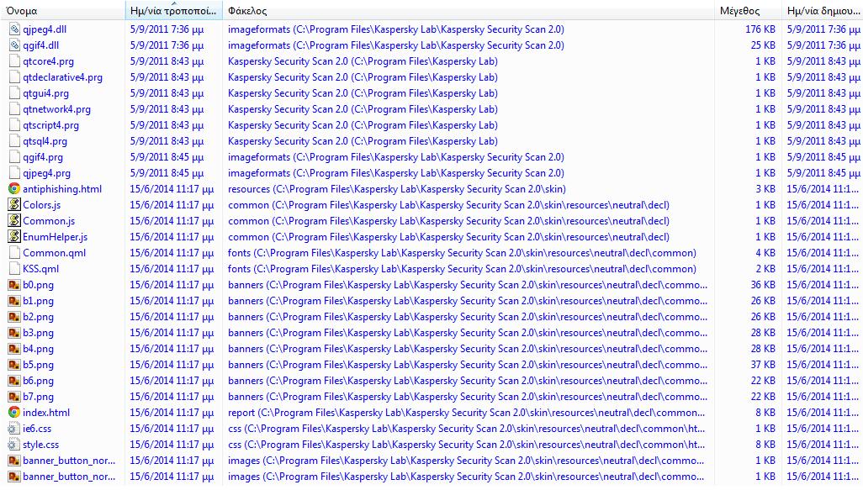Sort by the Φάκελος column header

tap(469, 10)
